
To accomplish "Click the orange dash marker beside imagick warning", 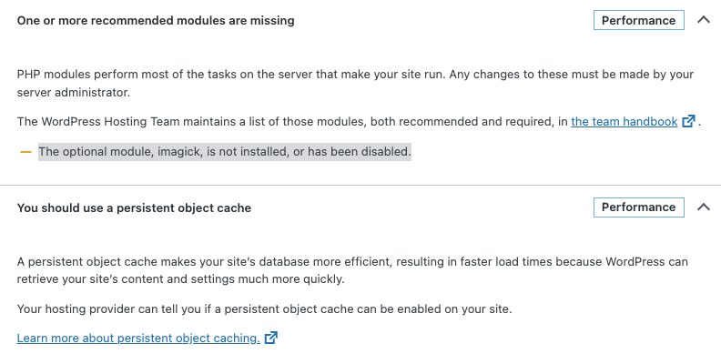I will pos(25,152).
